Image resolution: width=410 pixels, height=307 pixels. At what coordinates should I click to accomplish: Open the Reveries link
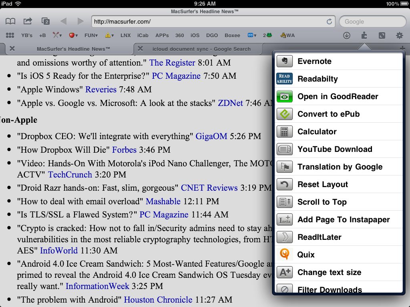(101, 90)
